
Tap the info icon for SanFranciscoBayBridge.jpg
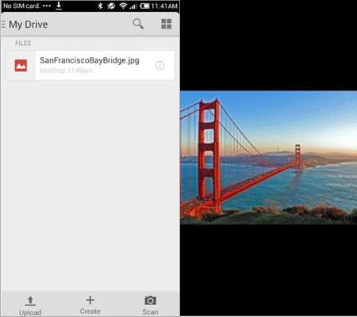pyautogui.click(x=159, y=65)
